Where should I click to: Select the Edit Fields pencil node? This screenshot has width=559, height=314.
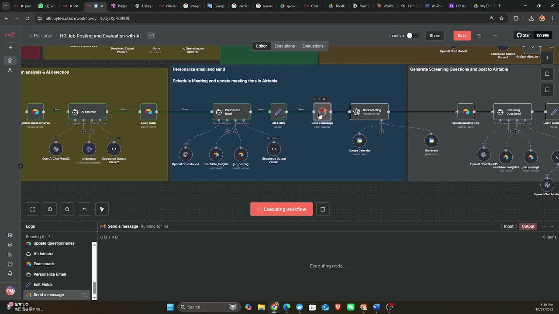tap(278, 112)
